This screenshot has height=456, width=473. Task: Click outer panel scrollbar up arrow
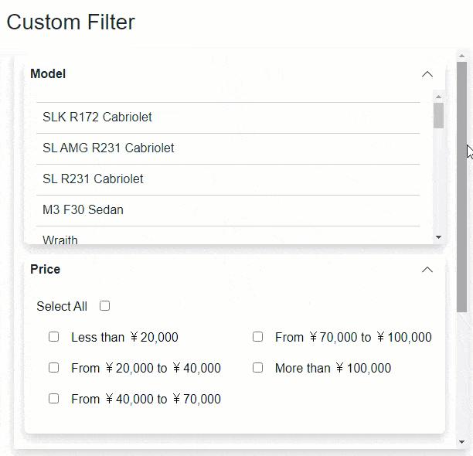(x=461, y=56)
